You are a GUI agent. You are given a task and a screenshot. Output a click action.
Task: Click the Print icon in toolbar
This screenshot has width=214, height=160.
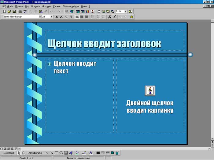[x=20, y=12]
